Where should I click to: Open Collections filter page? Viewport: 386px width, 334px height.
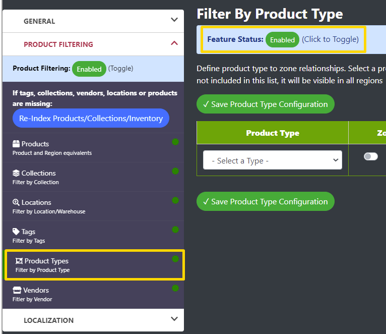pyautogui.click(x=93, y=177)
